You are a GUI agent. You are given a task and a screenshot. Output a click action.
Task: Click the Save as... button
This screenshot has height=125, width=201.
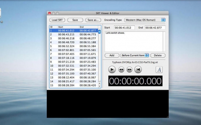tap(93, 20)
